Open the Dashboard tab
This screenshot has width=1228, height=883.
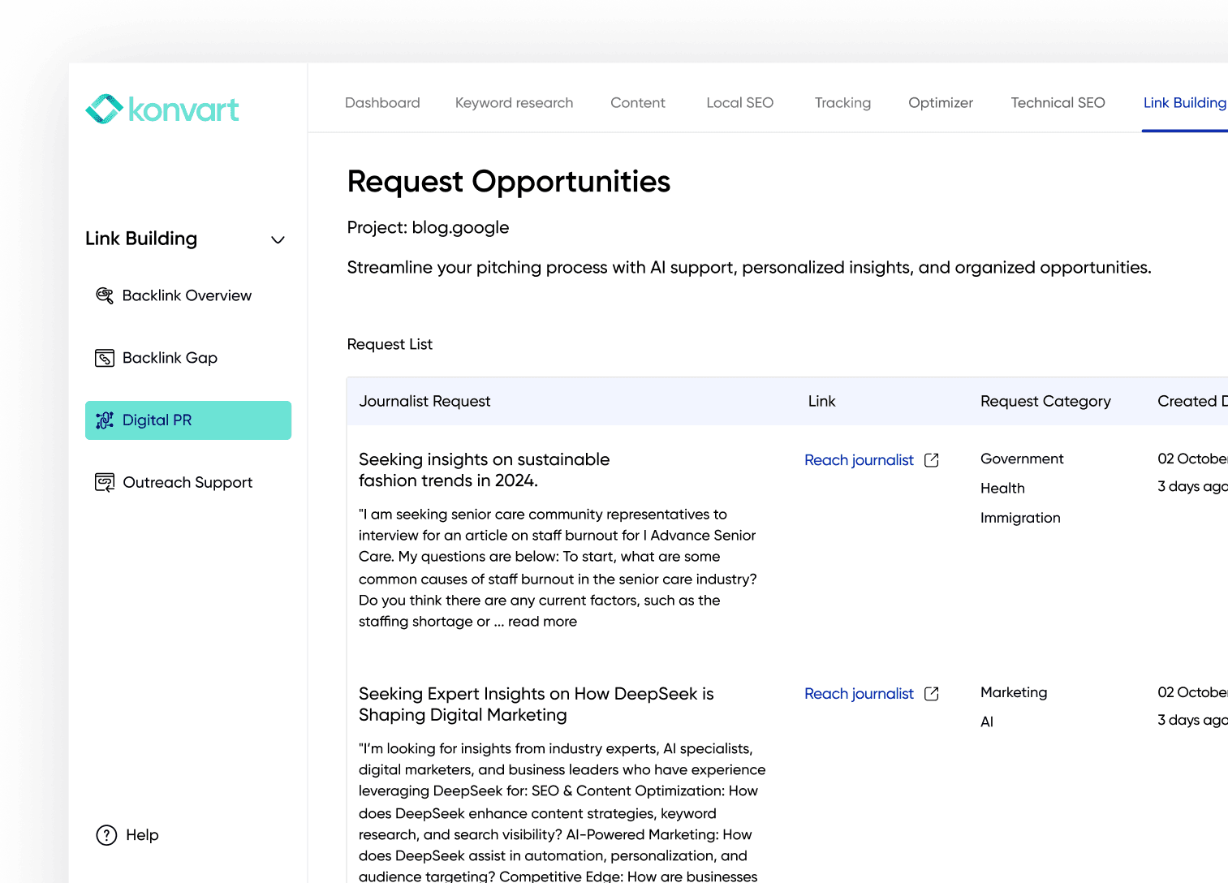pos(382,103)
